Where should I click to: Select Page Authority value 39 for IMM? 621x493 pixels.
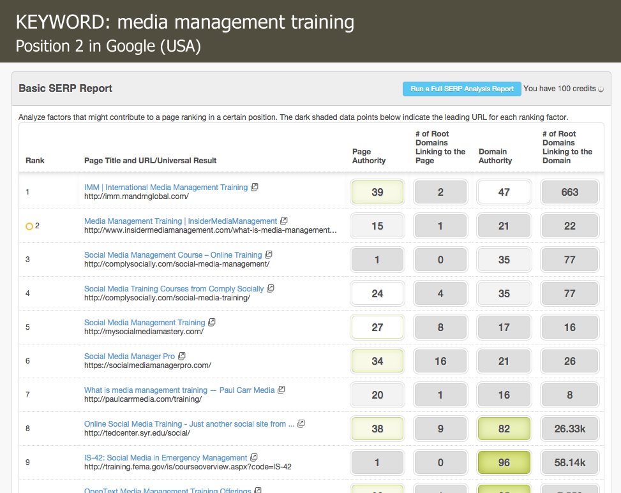(x=377, y=193)
